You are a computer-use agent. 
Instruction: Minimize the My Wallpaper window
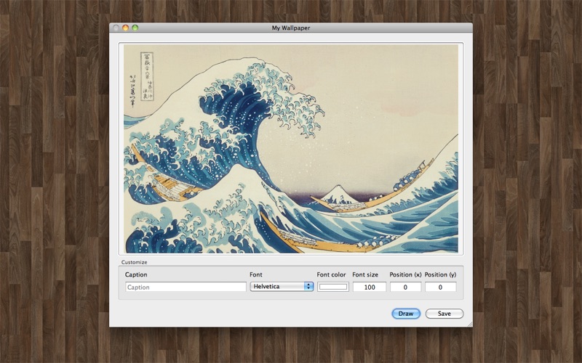(x=125, y=28)
